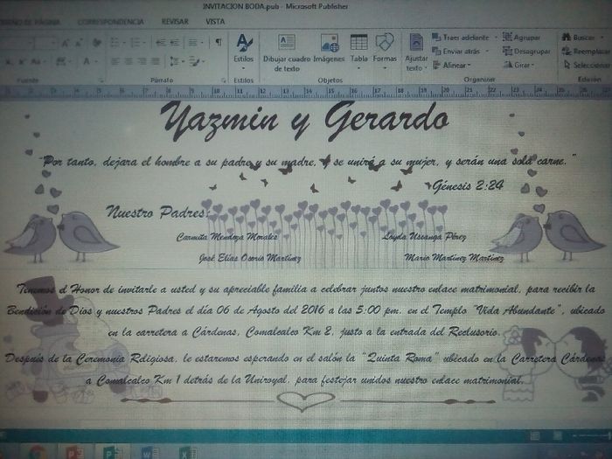Toggle subscript formatting
Image resolution: width=612 pixels, height=459 pixels.
pos(8,62)
